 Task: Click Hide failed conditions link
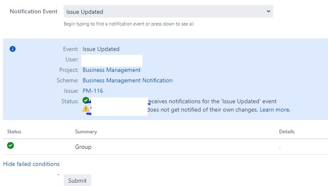point(31,164)
